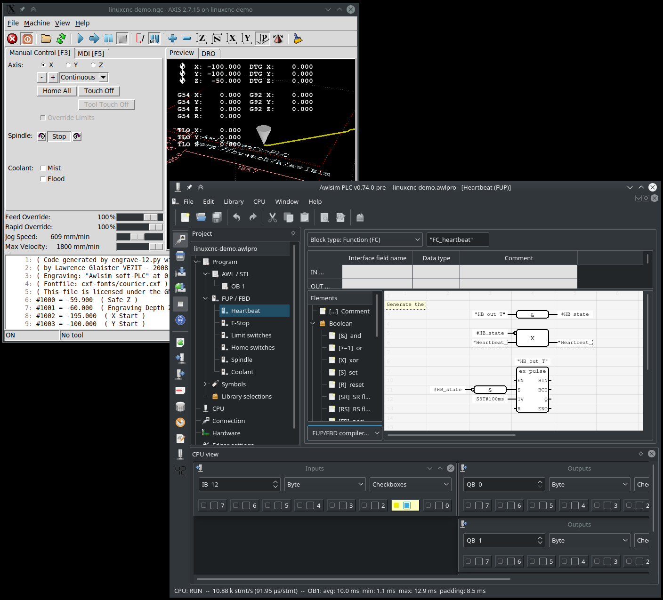Select X axis radio button
Viewport: 663px width, 600px height.
tap(43, 65)
